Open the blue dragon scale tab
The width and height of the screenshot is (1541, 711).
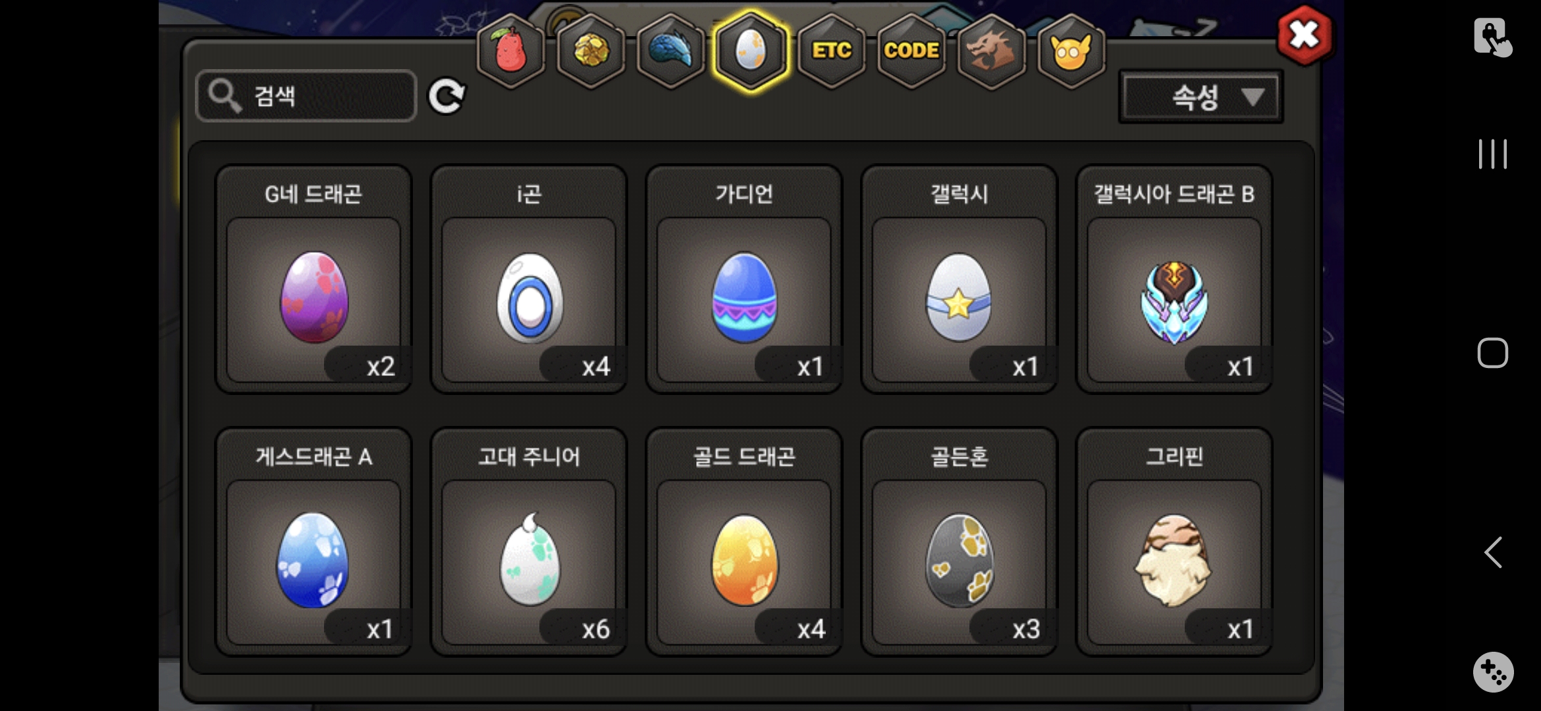670,51
